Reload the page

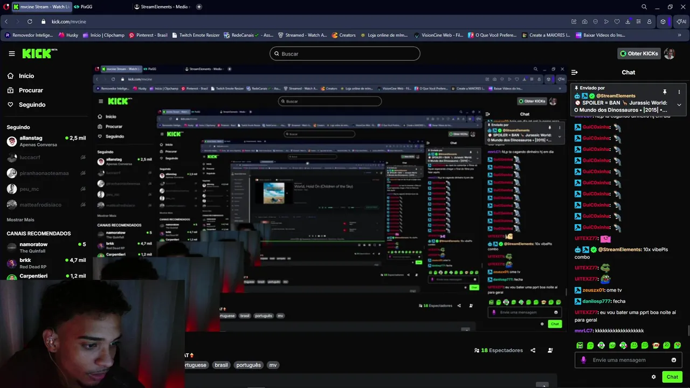(x=30, y=22)
